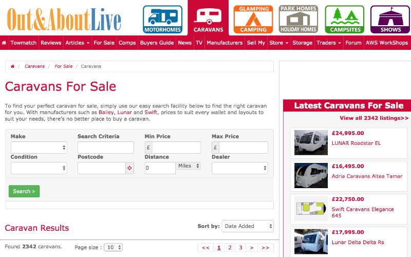The image size is (411, 257).
Task: Click the Distance number field
Action: (160, 168)
